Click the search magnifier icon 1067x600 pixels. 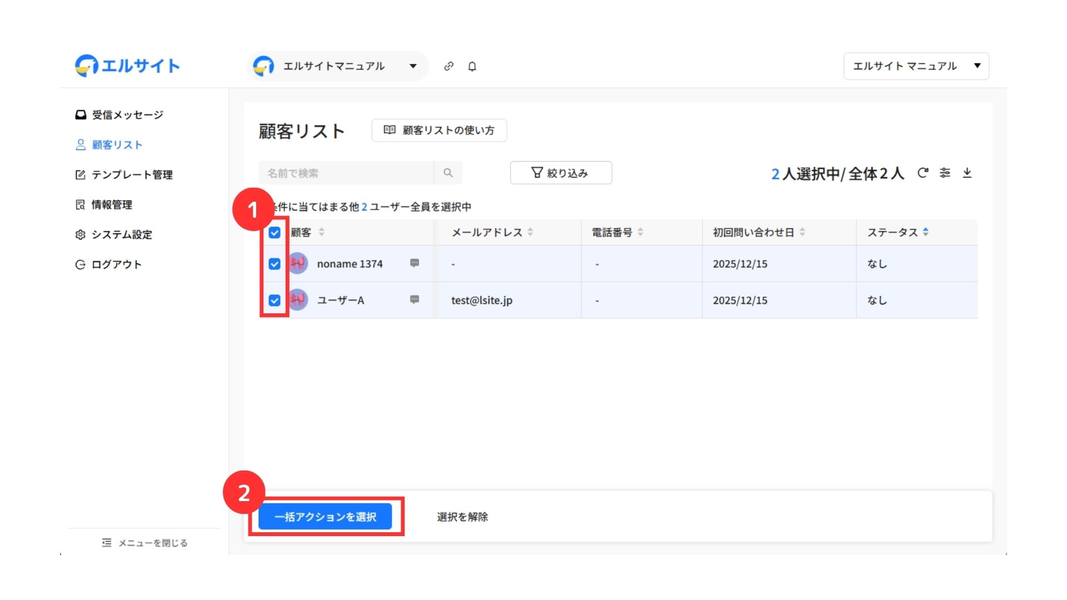[x=448, y=173]
